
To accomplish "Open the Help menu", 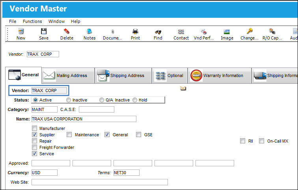I will [75, 21].
